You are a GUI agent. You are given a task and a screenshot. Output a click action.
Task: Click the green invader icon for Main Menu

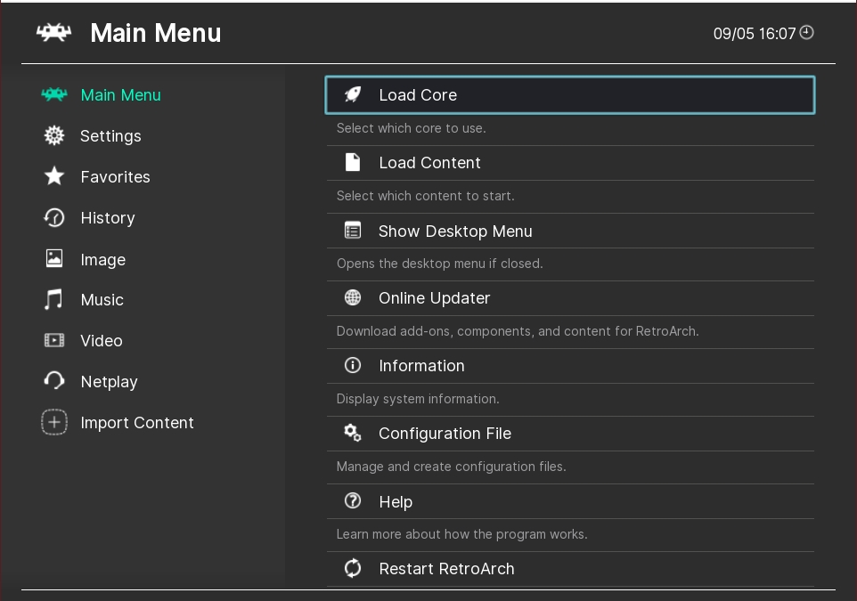pyautogui.click(x=54, y=94)
